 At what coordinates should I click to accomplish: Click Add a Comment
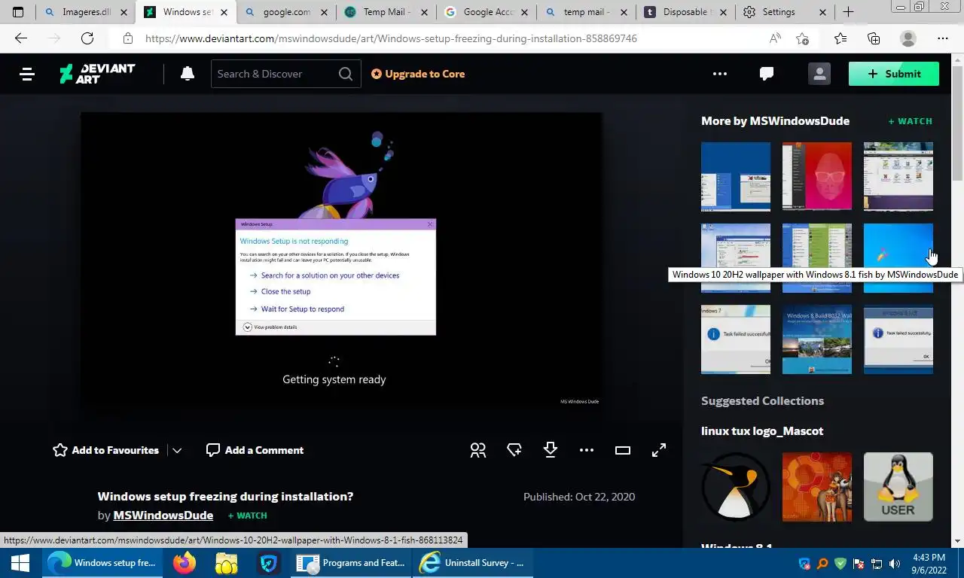tap(255, 450)
